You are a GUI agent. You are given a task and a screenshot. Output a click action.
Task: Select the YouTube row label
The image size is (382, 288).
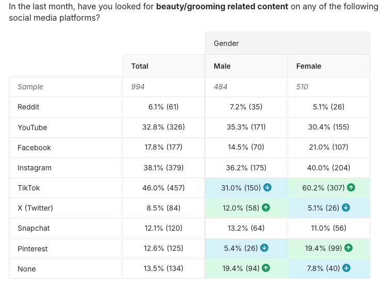pos(32,127)
